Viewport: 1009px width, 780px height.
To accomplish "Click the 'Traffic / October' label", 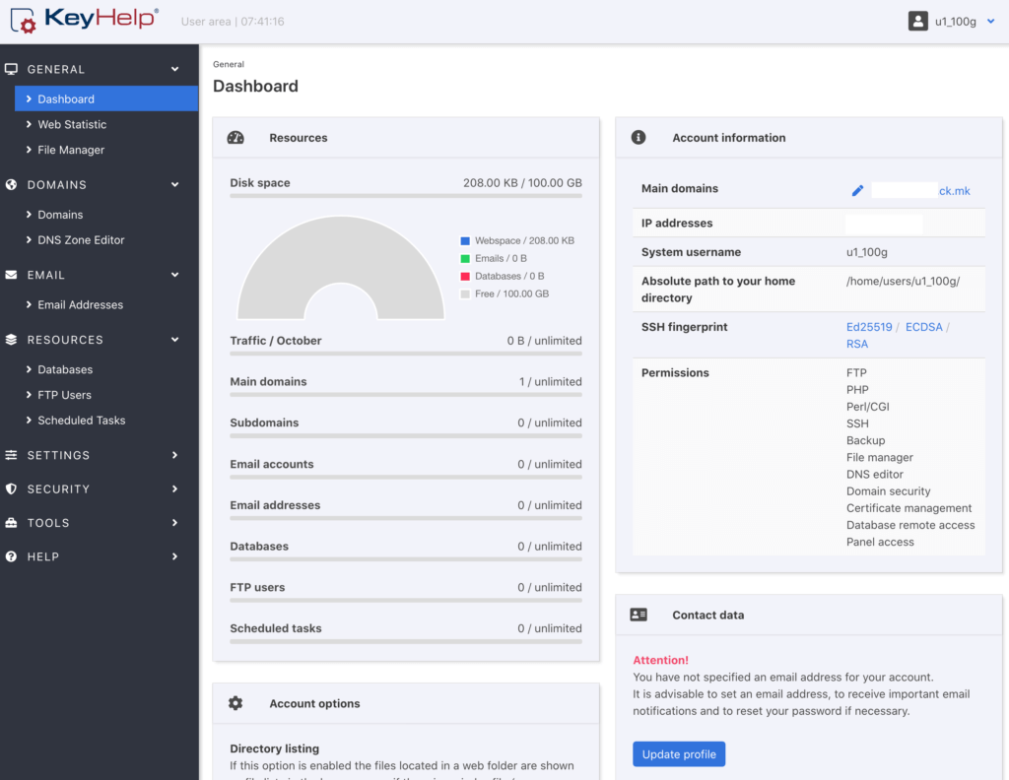I will (276, 340).
